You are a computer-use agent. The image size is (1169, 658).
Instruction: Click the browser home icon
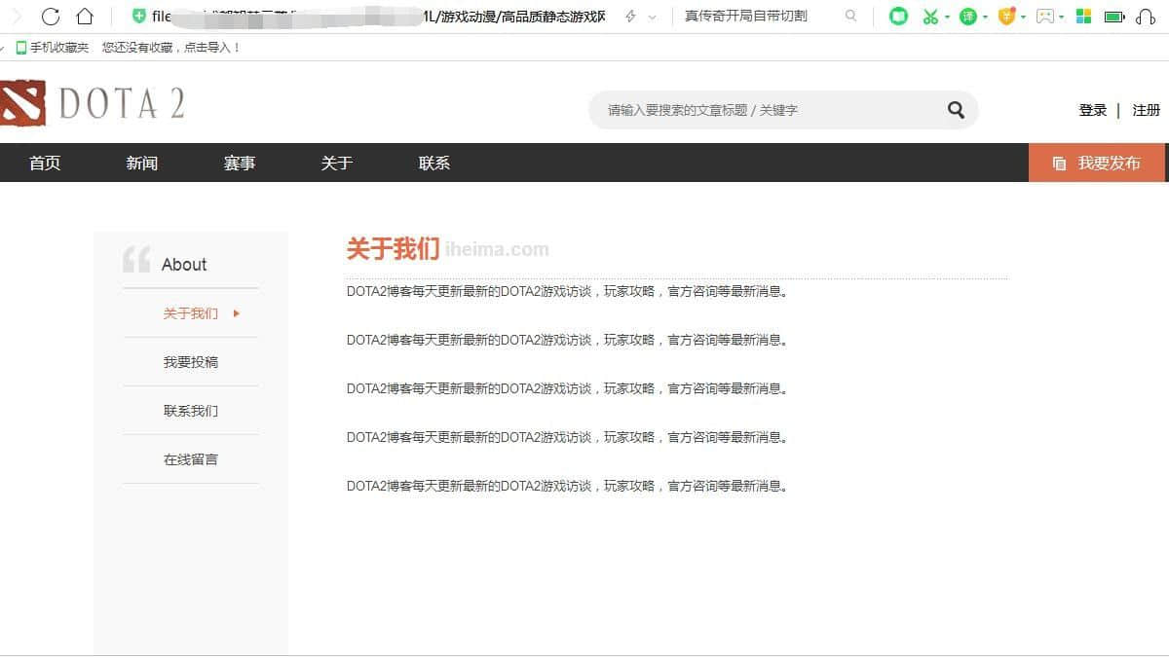(x=85, y=16)
